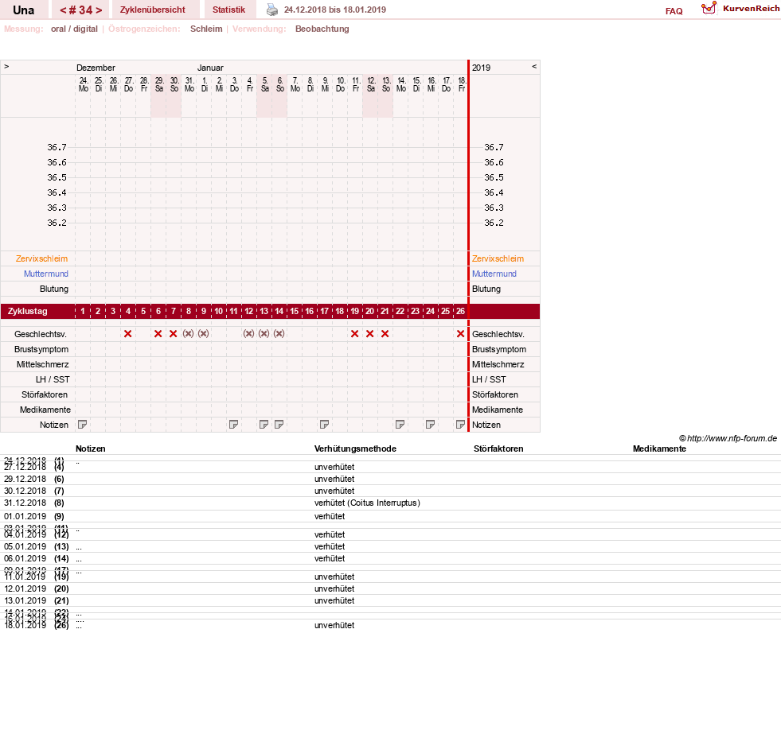Click Januar month label
This screenshot has width=781, height=734.
point(210,68)
